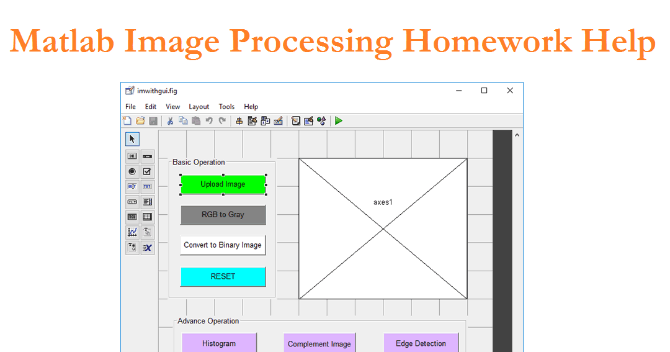Pick the Panel component in the palette
The width and height of the screenshot is (670, 352).
tap(148, 232)
